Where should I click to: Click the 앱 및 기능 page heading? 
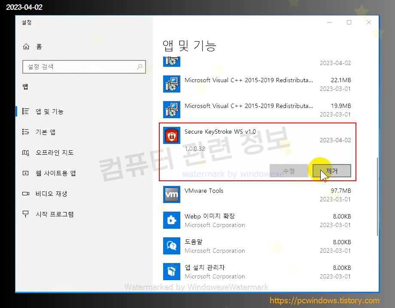[x=189, y=46]
